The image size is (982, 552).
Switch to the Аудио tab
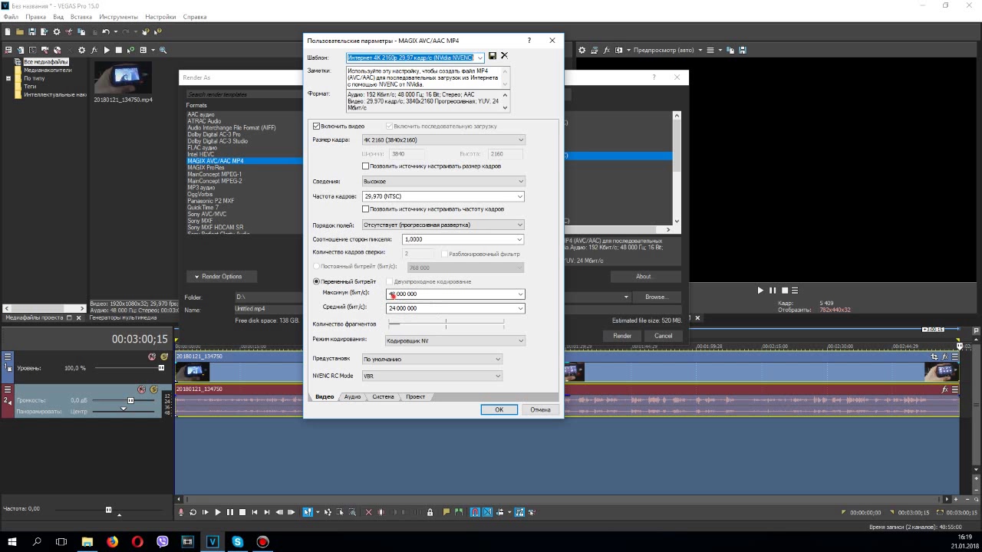352,396
